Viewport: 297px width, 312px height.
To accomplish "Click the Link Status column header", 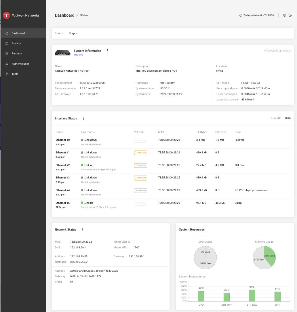I will (x=88, y=132).
